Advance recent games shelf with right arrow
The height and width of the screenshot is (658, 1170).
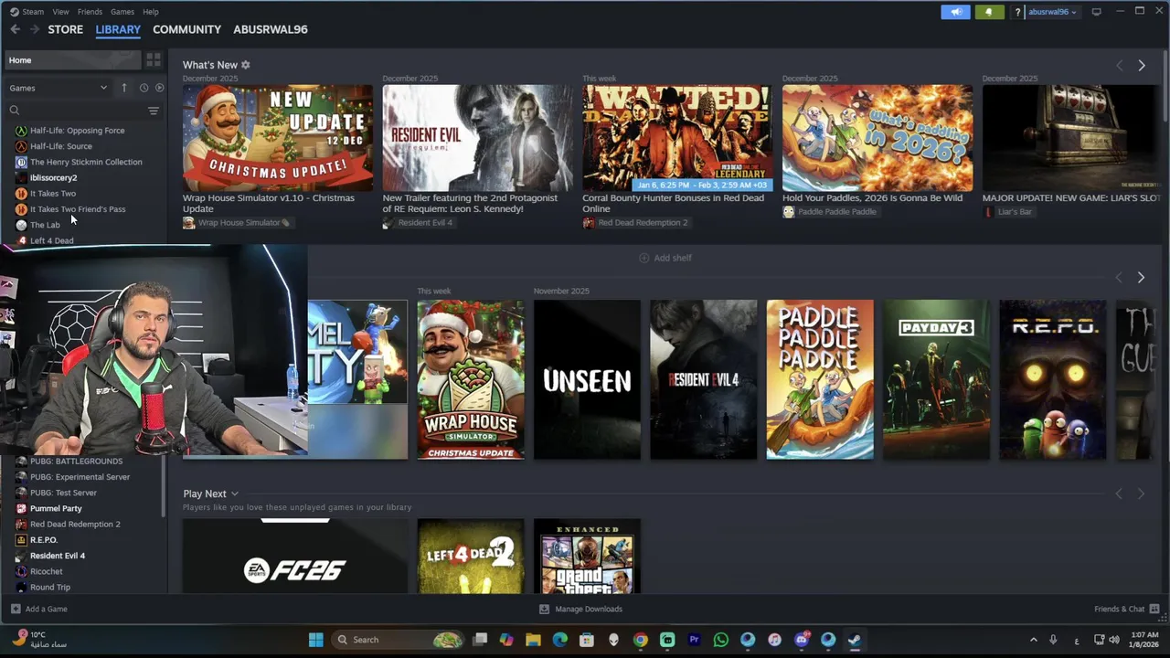[x=1141, y=277]
